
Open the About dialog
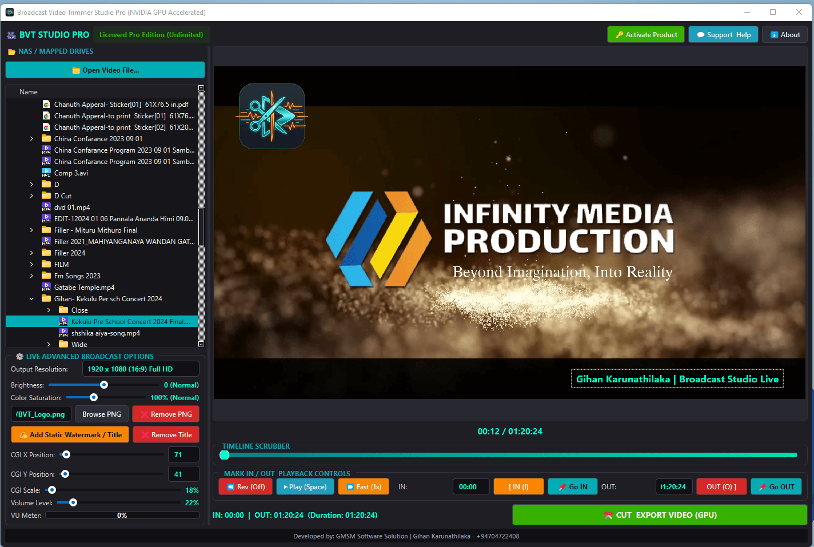click(785, 35)
